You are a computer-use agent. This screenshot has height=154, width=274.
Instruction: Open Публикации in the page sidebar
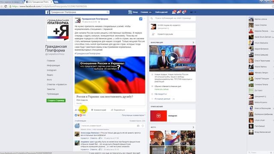click(53, 94)
